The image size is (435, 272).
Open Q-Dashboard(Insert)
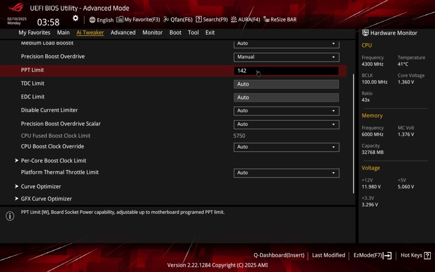[279, 255]
